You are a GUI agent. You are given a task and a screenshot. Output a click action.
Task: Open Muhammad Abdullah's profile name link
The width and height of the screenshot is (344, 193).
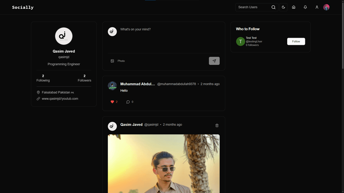click(138, 84)
